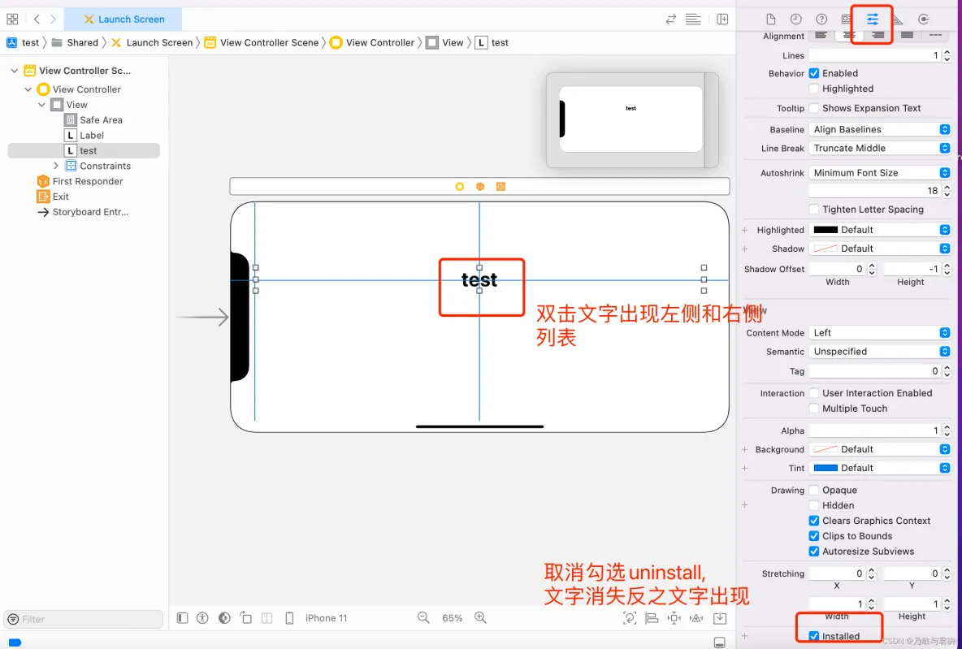Image resolution: width=962 pixels, height=649 pixels.
Task: Choose left text alignment
Action: 821,35
